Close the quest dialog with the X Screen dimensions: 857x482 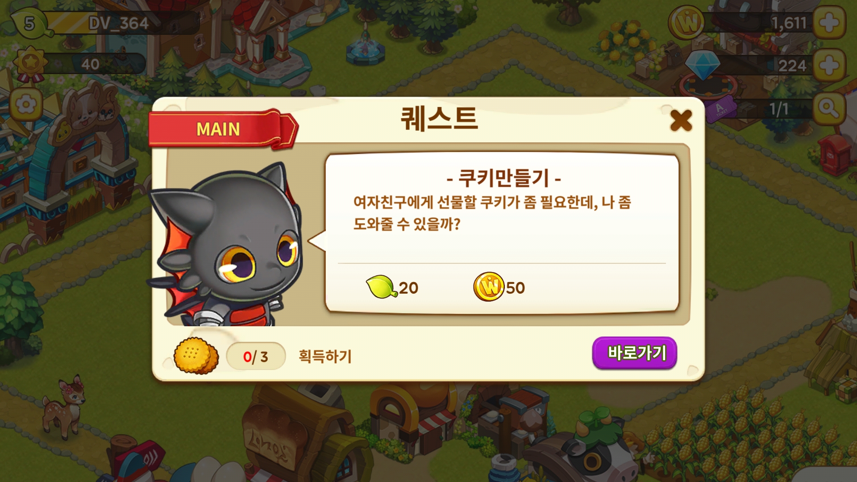click(x=681, y=120)
